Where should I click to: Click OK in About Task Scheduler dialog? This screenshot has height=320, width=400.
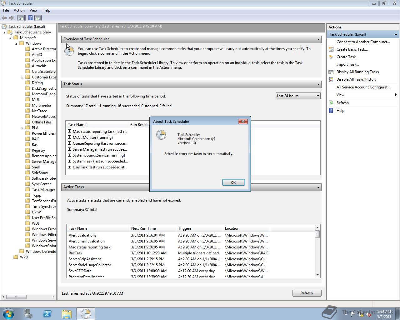click(233, 182)
